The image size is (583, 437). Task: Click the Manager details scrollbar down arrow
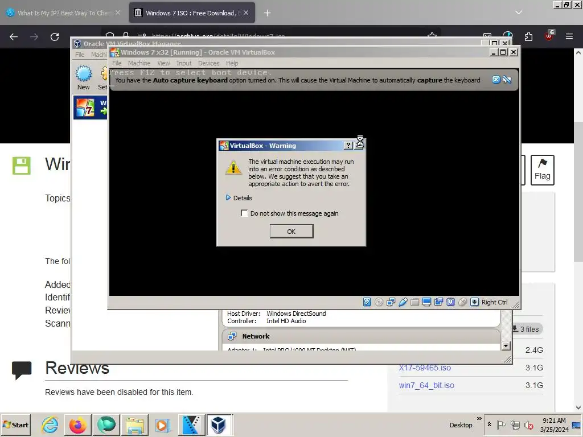[506, 346]
